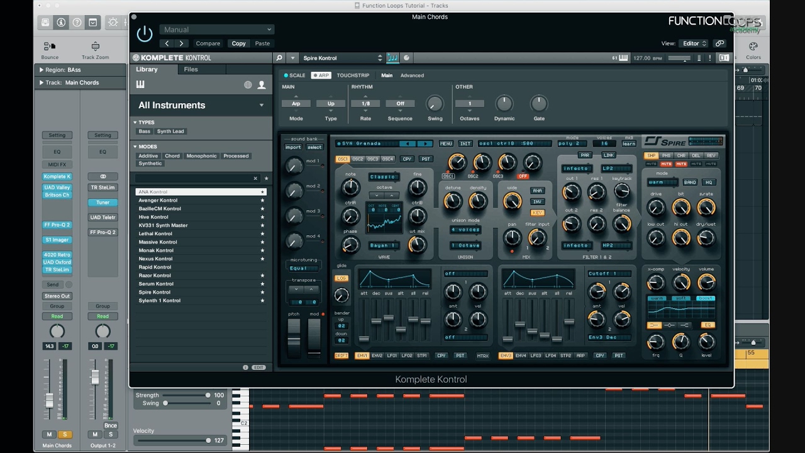Open the View Editor dropdown
The width and height of the screenshot is (805, 453).
tap(694, 43)
